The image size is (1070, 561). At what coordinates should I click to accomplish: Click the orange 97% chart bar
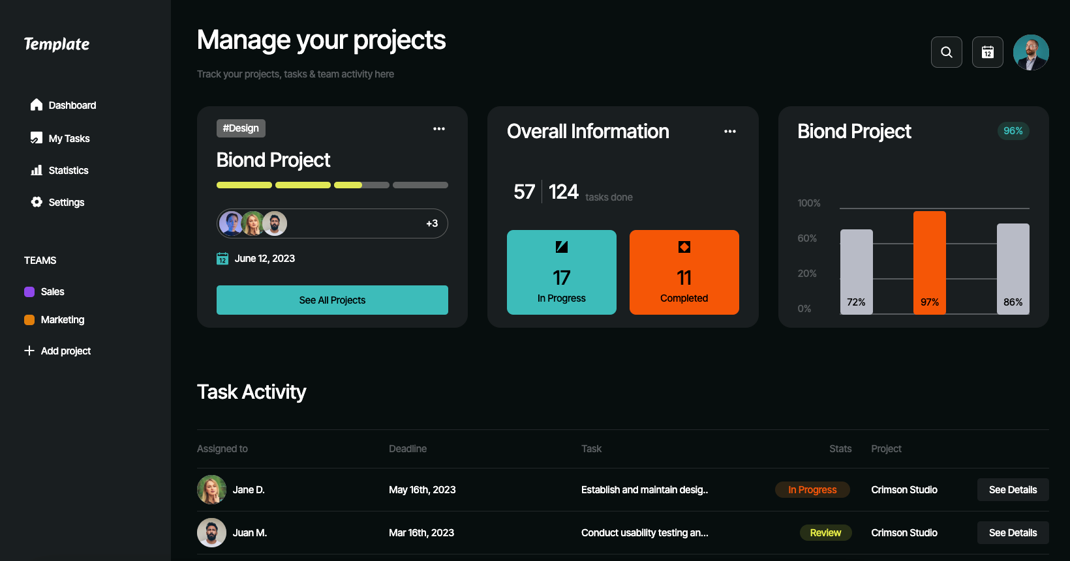click(x=930, y=263)
